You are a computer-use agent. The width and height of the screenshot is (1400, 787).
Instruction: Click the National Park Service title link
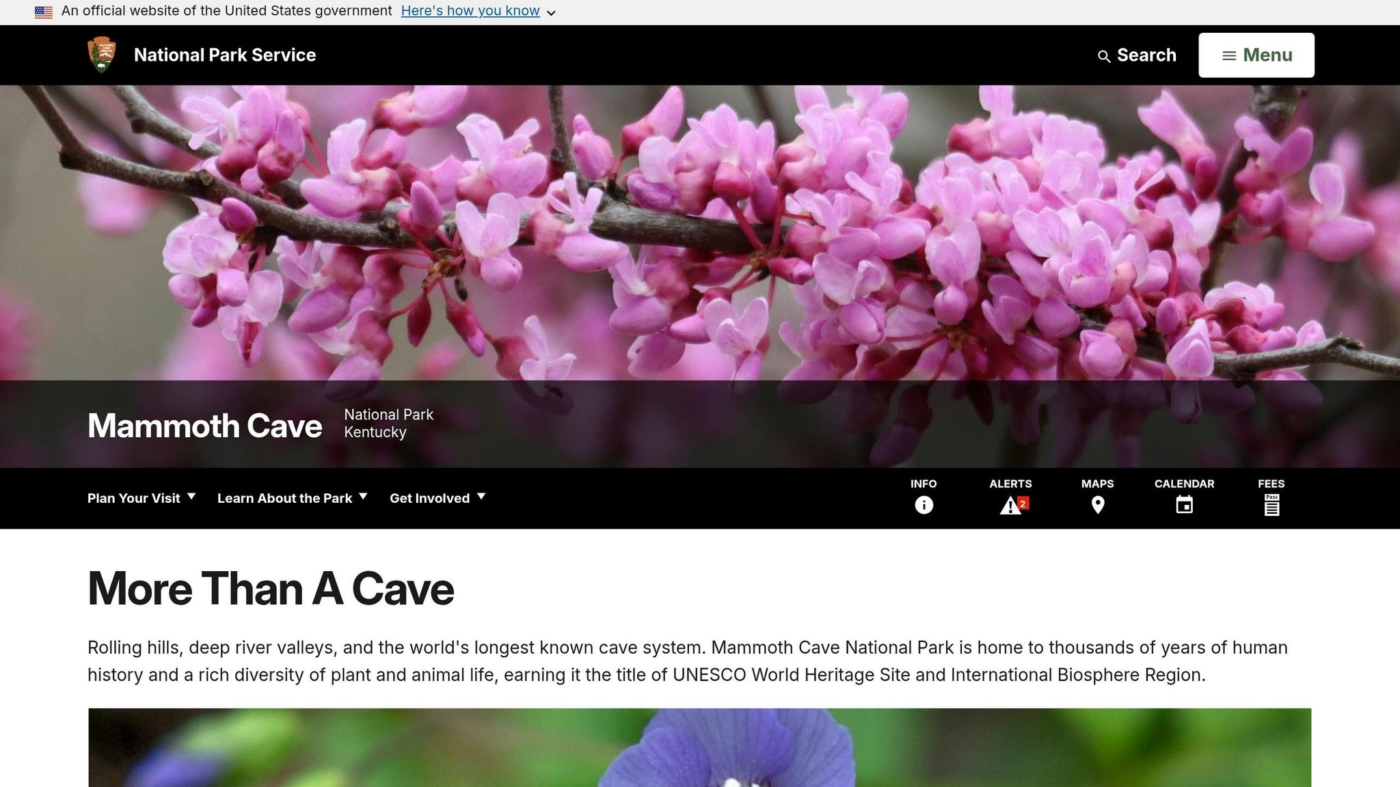pyautogui.click(x=225, y=55)
